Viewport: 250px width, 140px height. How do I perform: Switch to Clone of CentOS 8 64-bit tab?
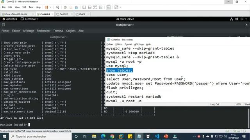(x=16, y=14)
